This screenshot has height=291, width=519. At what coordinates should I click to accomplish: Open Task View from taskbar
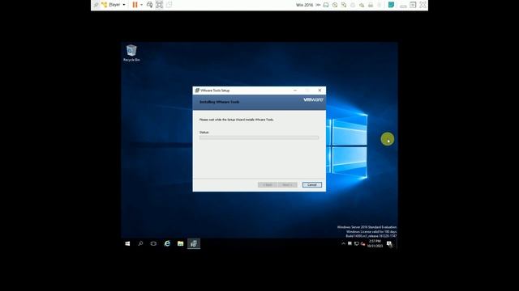point(153,243)
